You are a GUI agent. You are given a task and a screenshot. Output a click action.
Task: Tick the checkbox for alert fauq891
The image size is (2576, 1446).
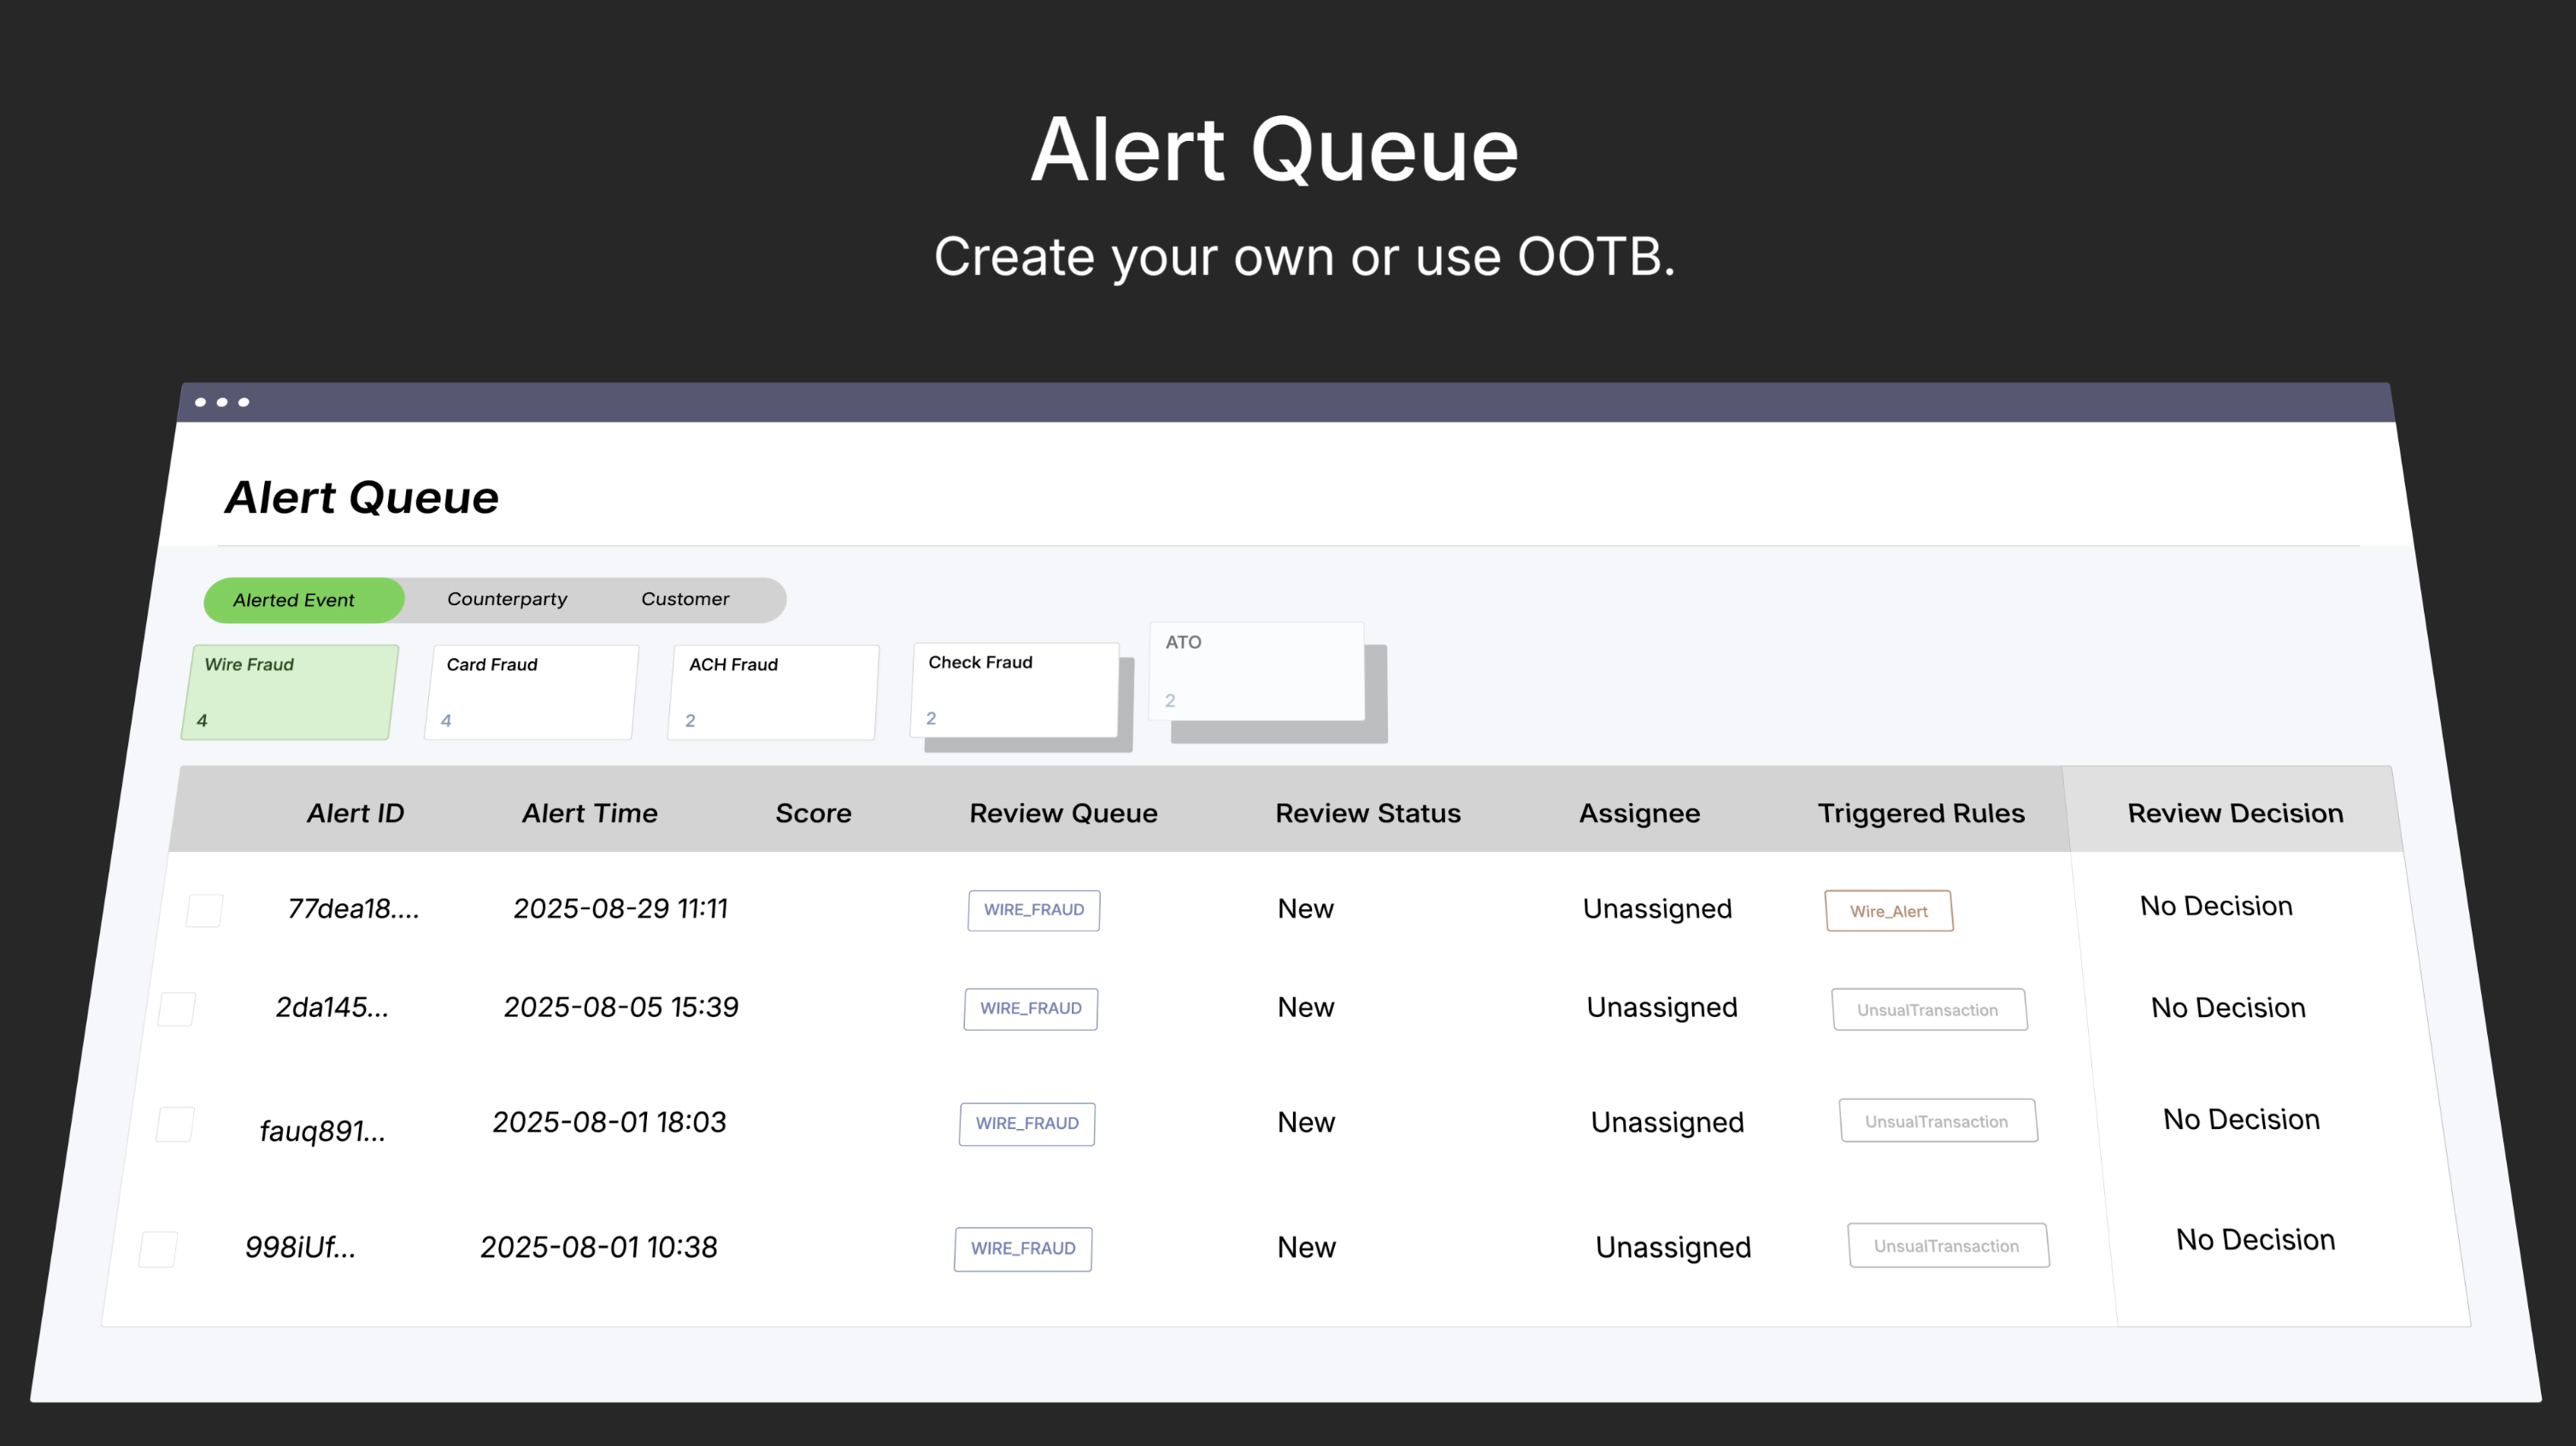click(175, 1124)
